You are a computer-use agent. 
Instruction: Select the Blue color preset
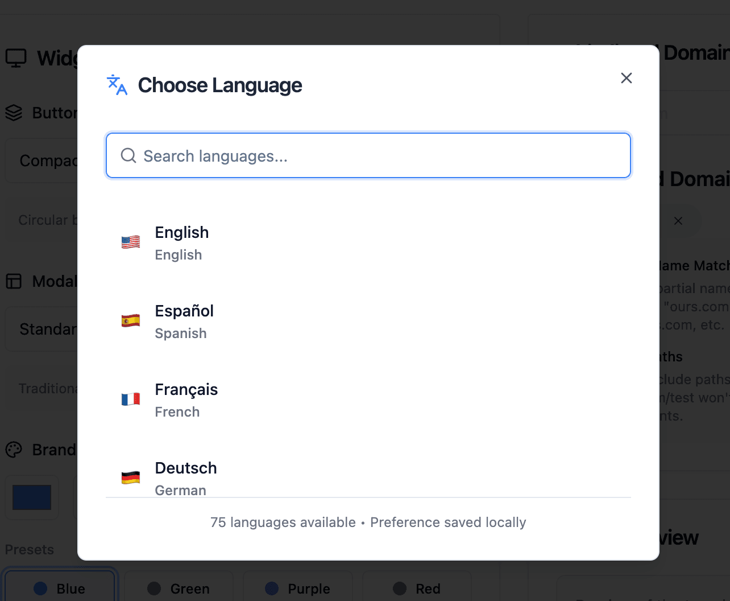coord(60,588)
